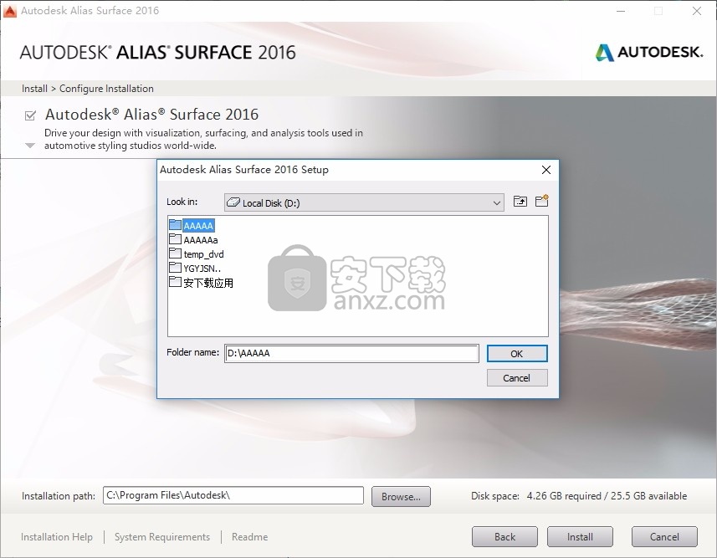Image resolution: width=717 pixels, height=558 pixels.
Task: Confirm folder with OK button
Action: (x=517, y=354)
